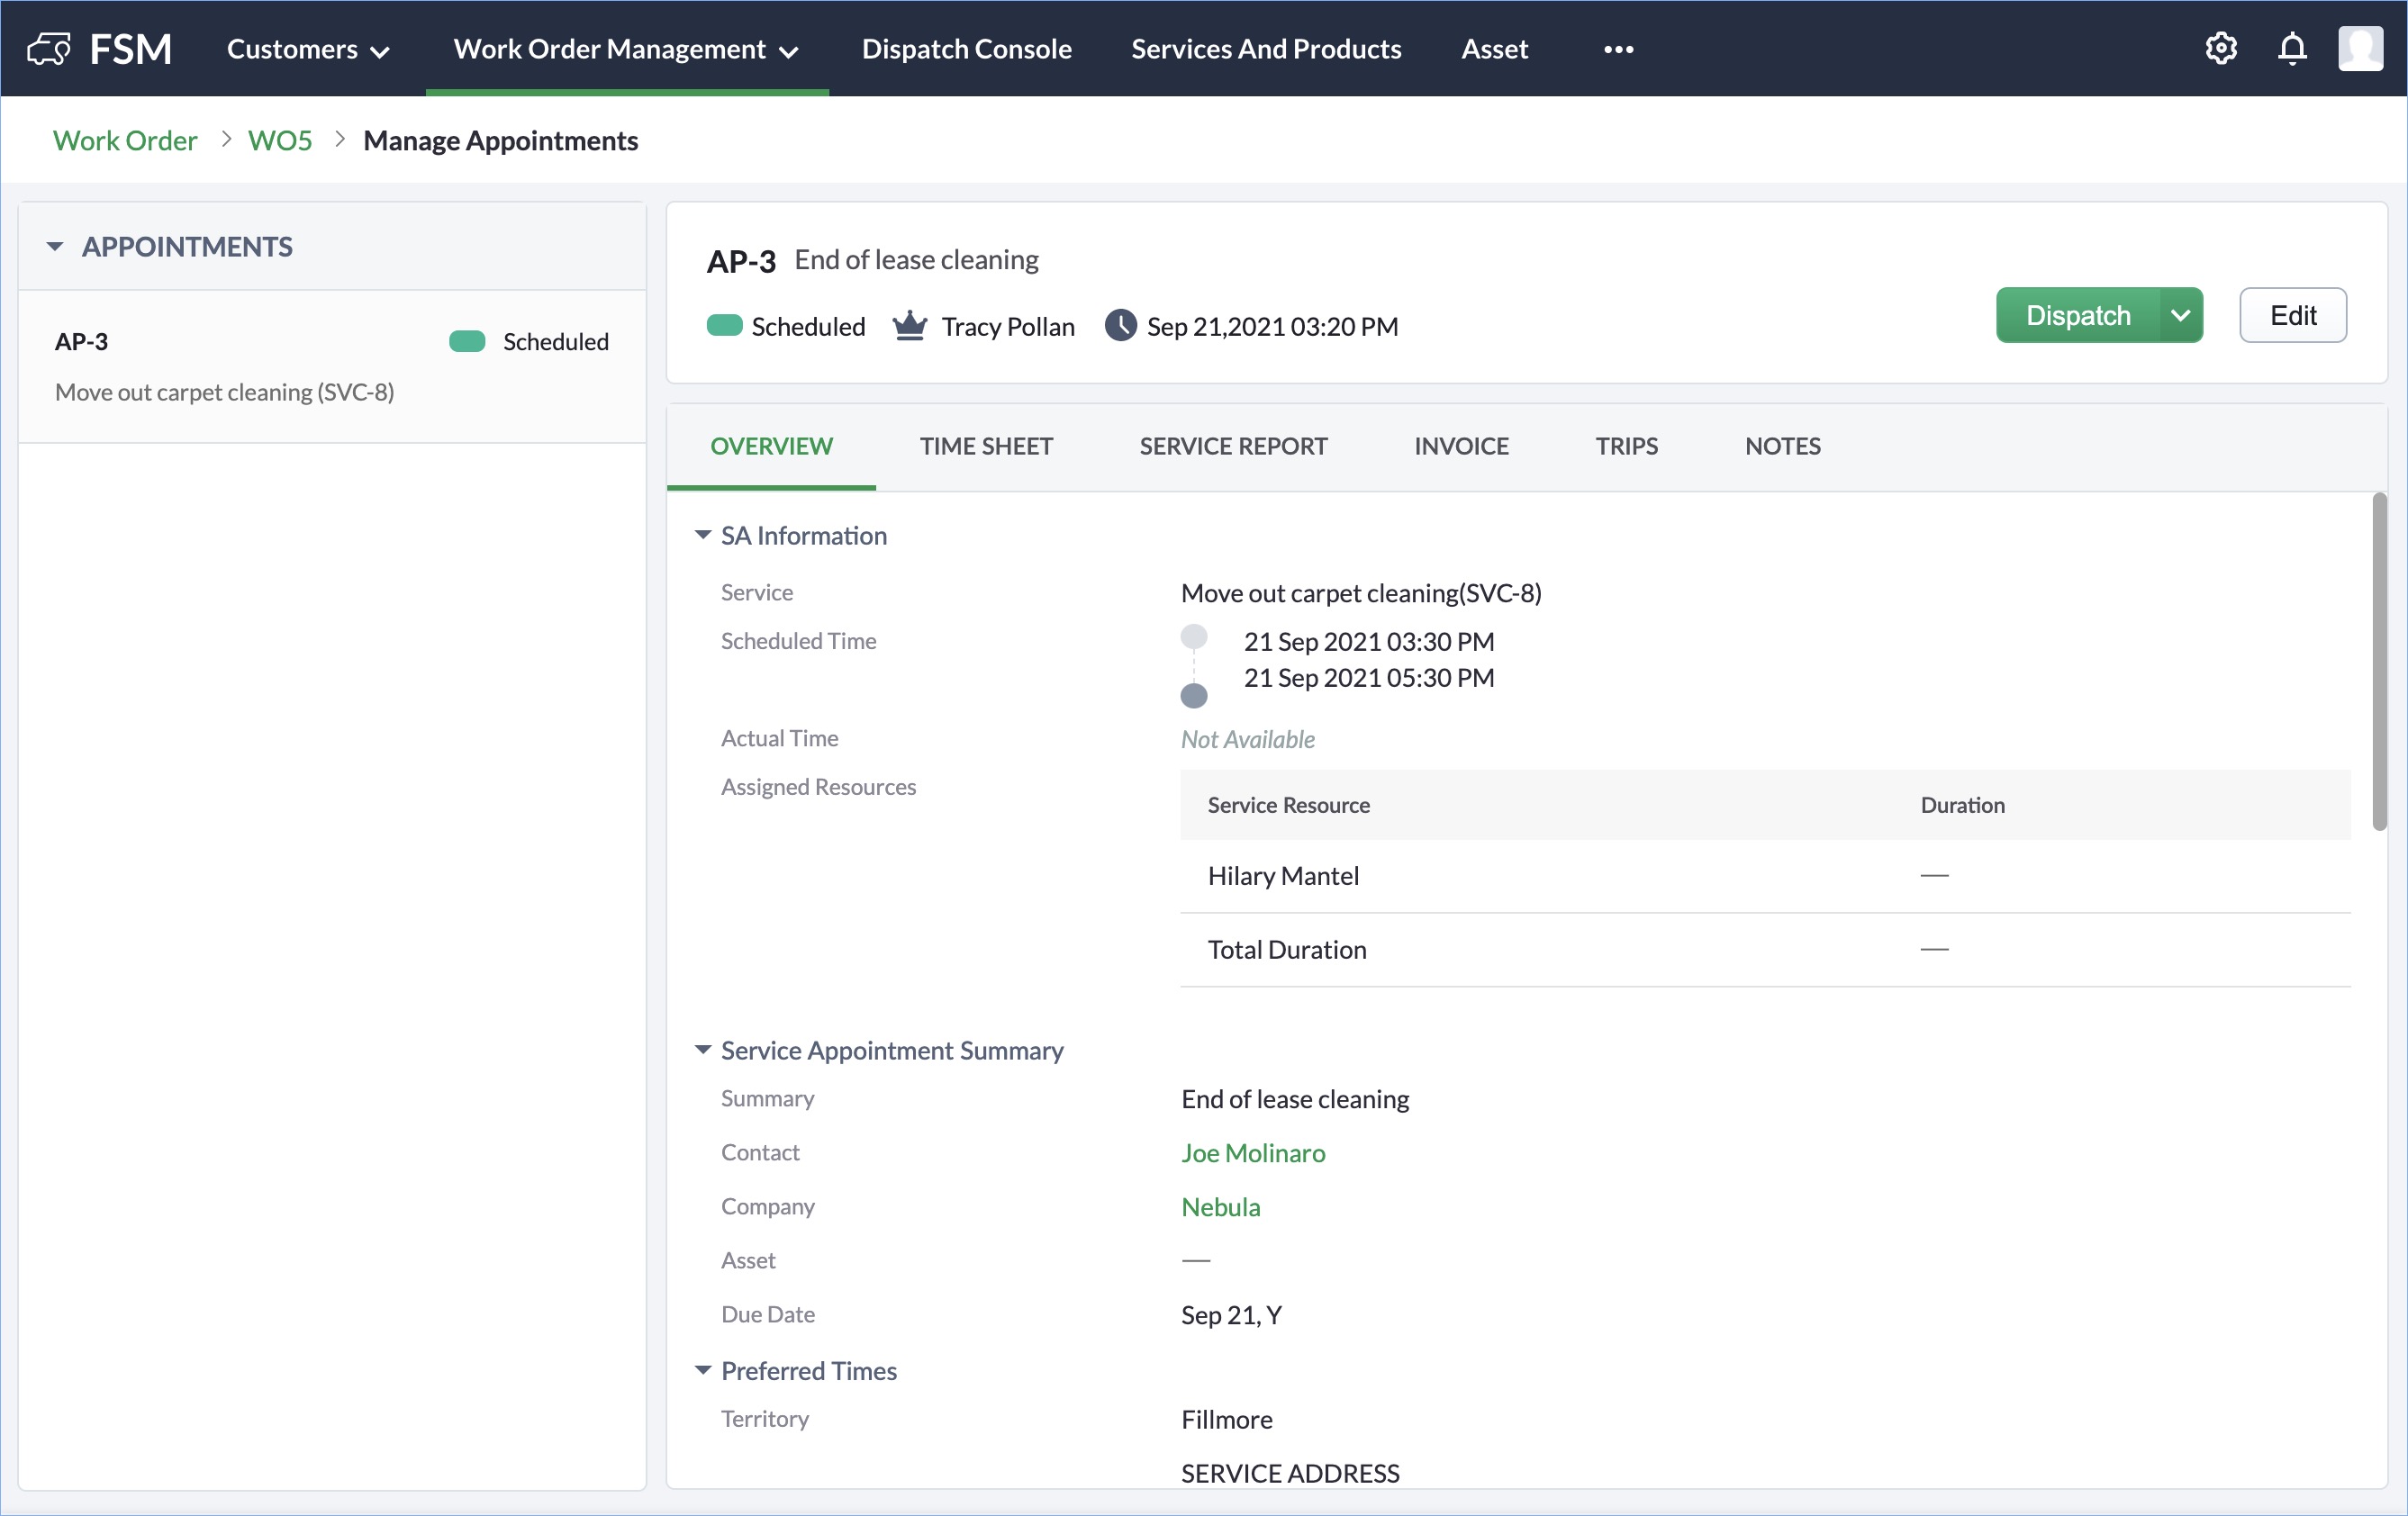The width and height of the screenshot is (2408, 1516).
Task: Collapse the APPOINTMENTS panel
Action: coord(55,246)
